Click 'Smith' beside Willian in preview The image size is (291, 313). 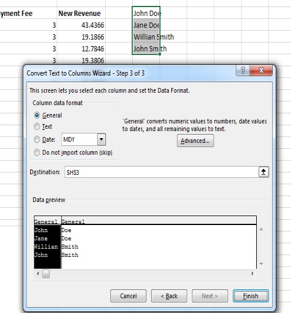coord(70,247)
